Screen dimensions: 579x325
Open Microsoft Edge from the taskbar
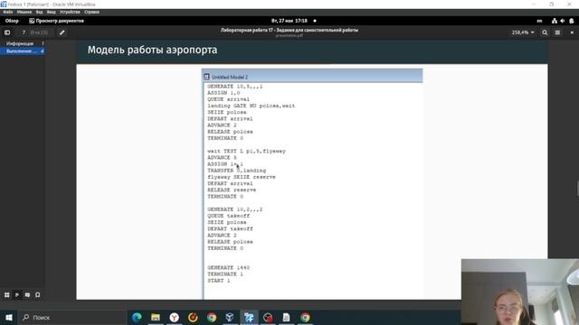coord(137,317)
